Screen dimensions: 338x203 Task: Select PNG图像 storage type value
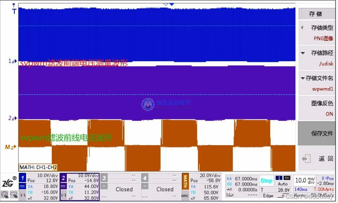323,38
